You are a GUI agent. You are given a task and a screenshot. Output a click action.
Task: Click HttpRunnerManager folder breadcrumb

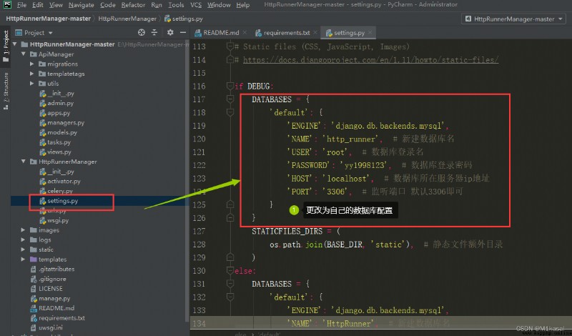127,19
